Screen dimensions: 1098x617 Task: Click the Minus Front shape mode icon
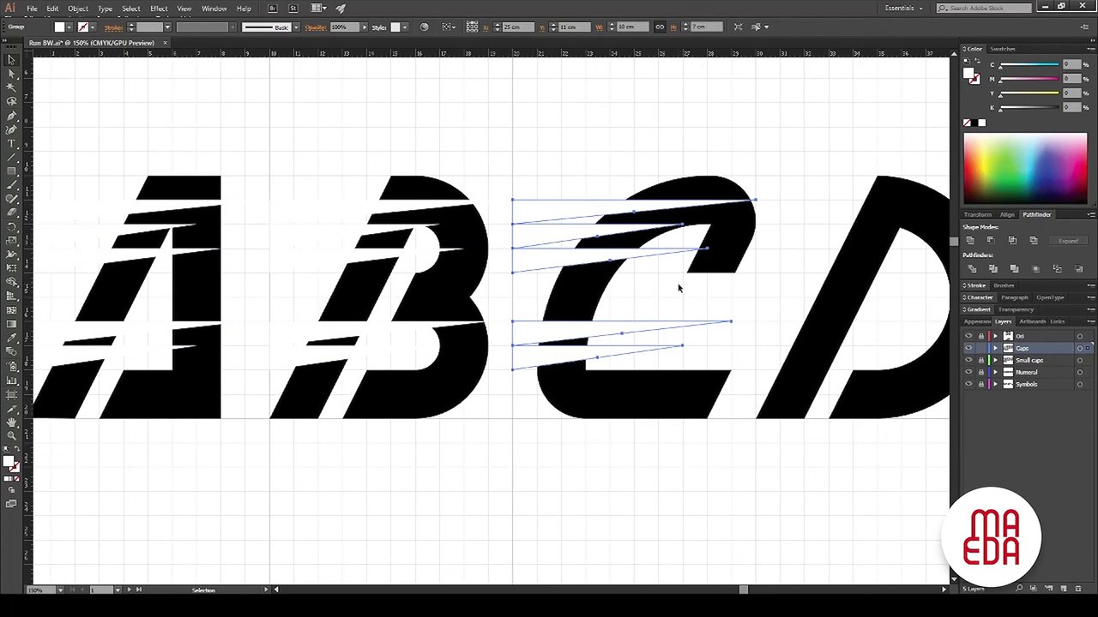(x=991, y=241)
